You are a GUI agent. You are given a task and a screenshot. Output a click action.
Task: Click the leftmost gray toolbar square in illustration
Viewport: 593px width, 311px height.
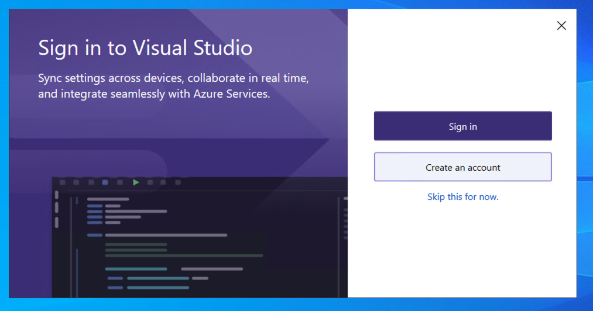(x=63, y=182)
